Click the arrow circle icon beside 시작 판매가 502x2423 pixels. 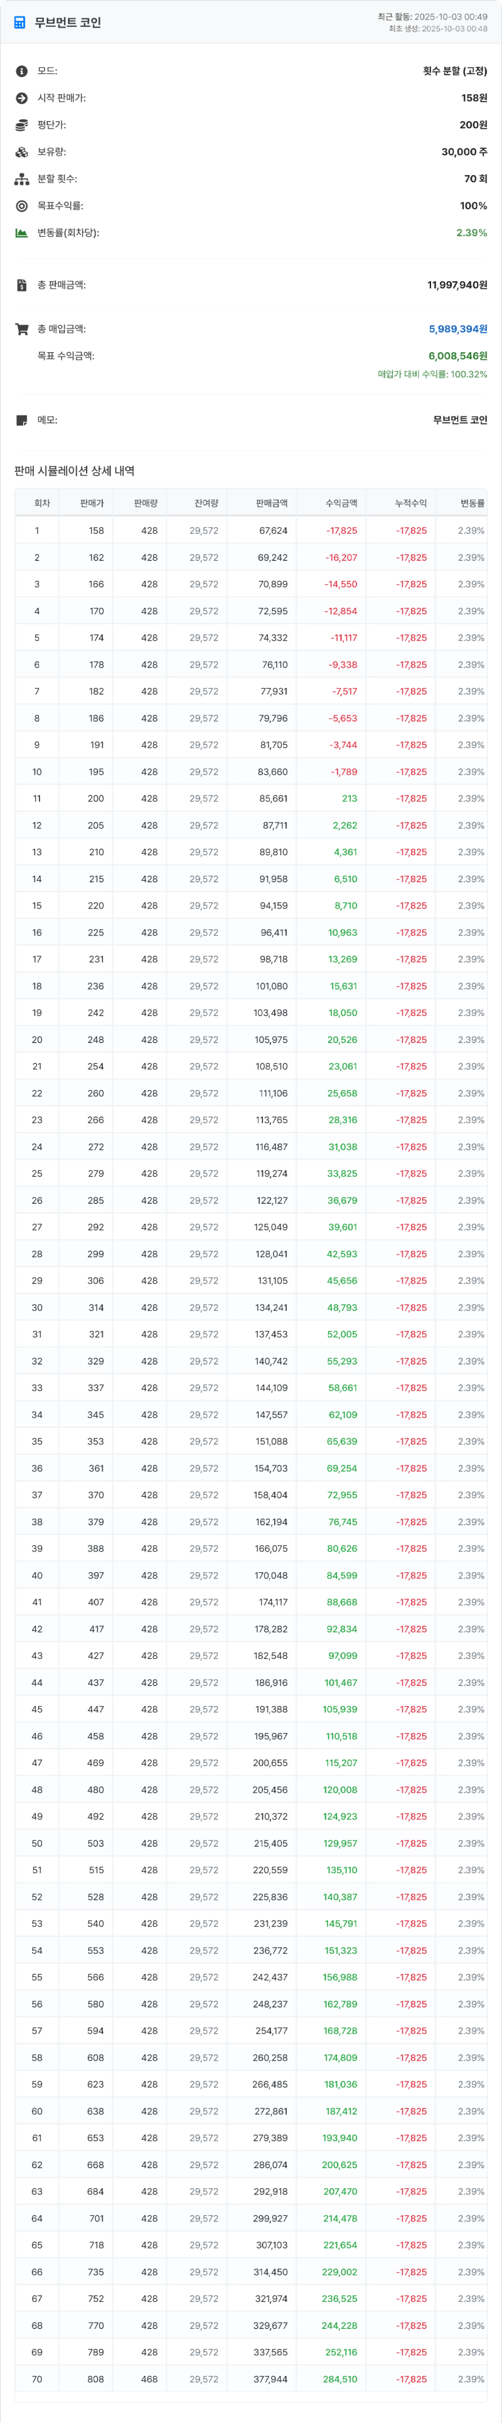coord(21,98)
